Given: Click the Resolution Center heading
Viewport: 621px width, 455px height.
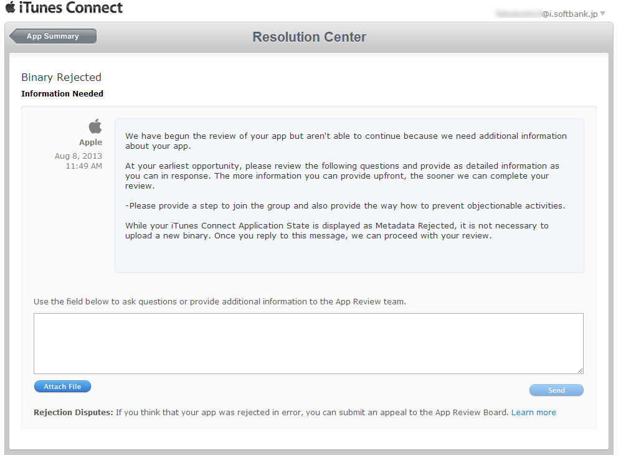Looking at the screenshot, I should [309, 37].
